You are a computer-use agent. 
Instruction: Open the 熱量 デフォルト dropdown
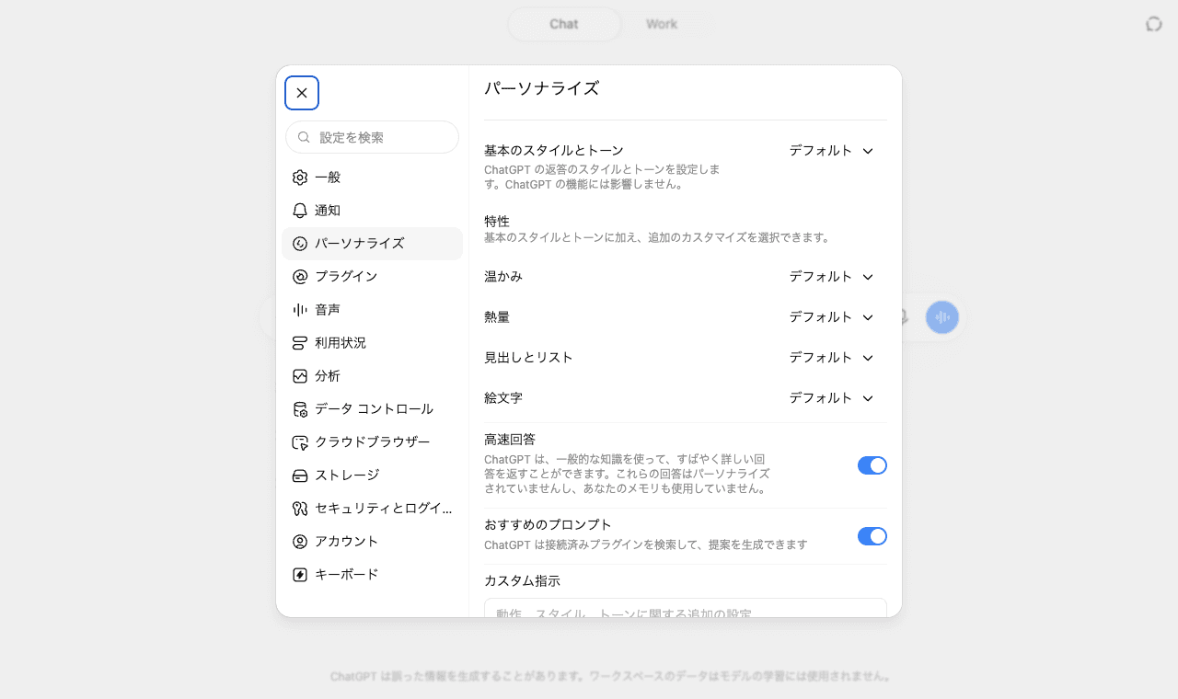[831, 317]
